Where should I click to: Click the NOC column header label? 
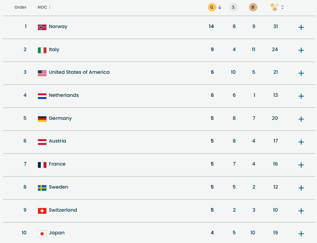point(42,7)
